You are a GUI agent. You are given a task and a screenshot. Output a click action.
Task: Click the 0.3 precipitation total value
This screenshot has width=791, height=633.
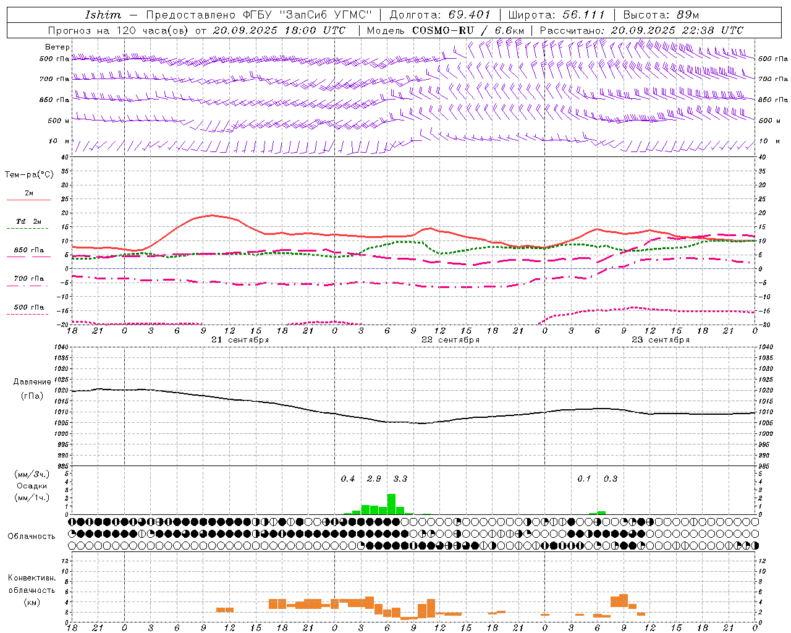click(611, 478)
